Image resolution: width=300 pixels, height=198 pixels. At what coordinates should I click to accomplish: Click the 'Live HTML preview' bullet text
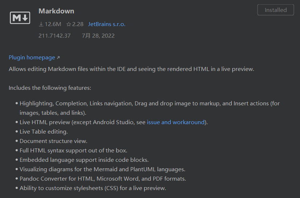(x=114, y=122)
